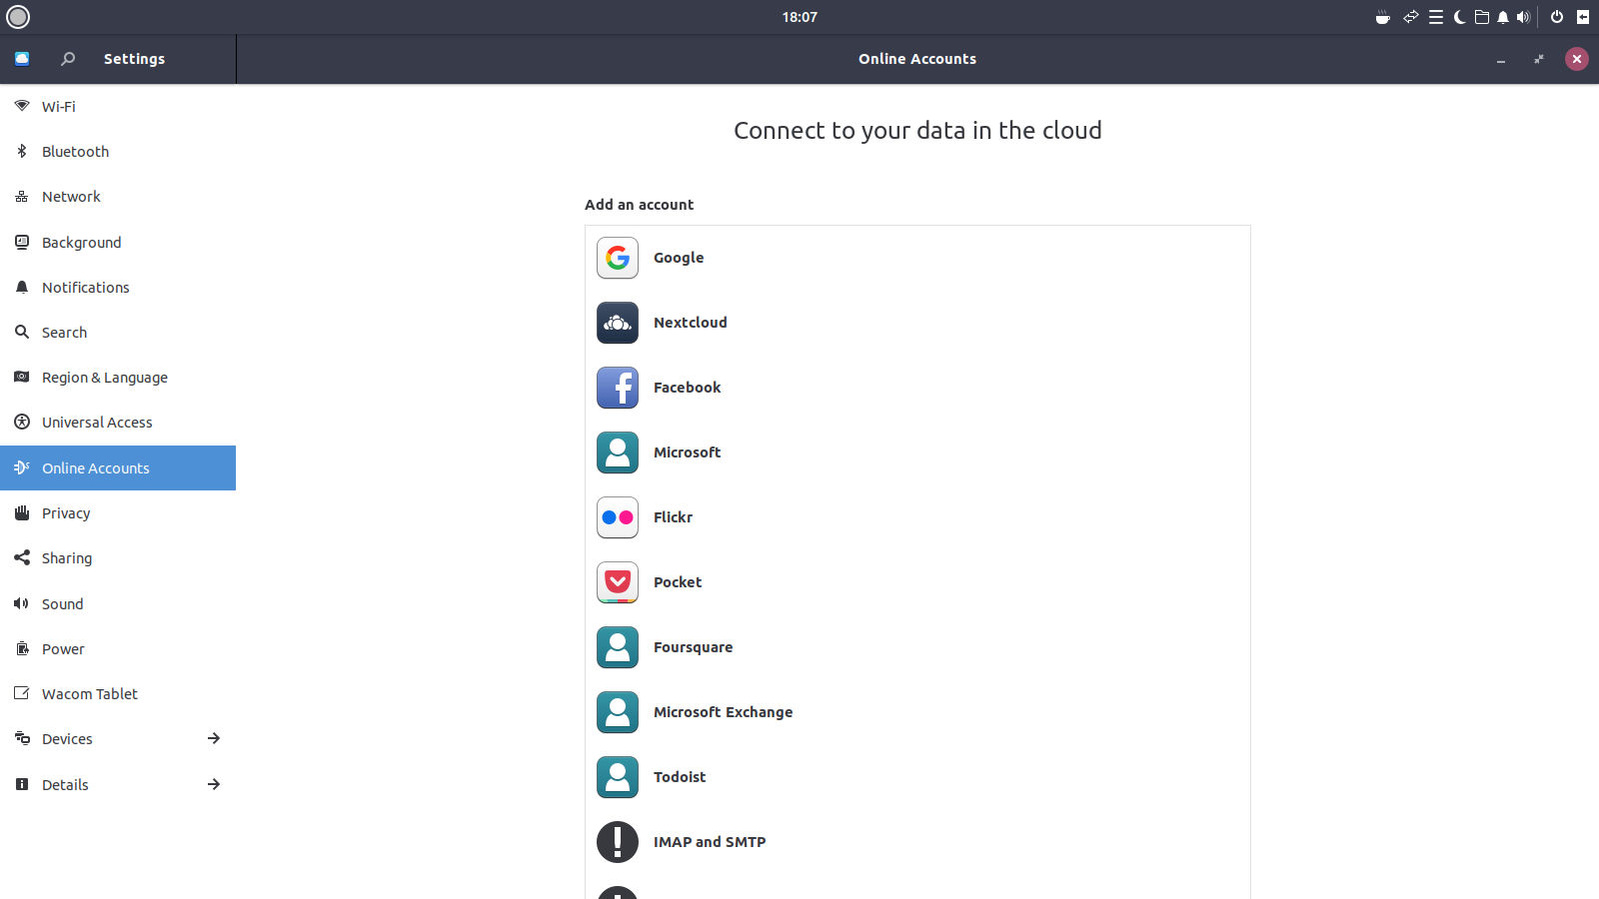The image size is (1599, 899).
Task: Select the Online Accounts sidebar item
Action: click(x=118, y=468)
